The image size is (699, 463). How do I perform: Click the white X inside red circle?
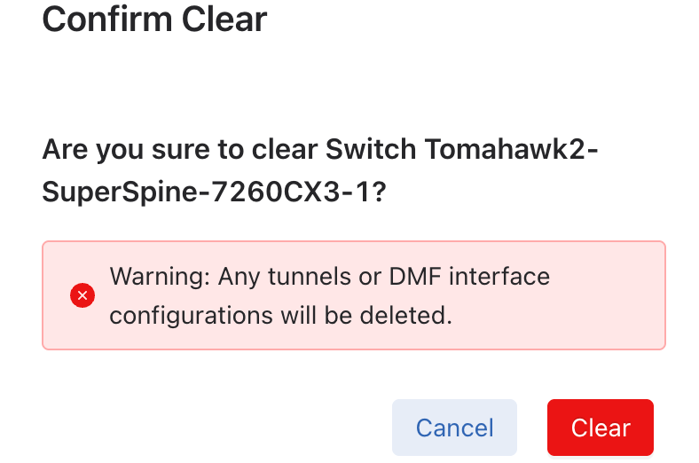tap(82, 295)
